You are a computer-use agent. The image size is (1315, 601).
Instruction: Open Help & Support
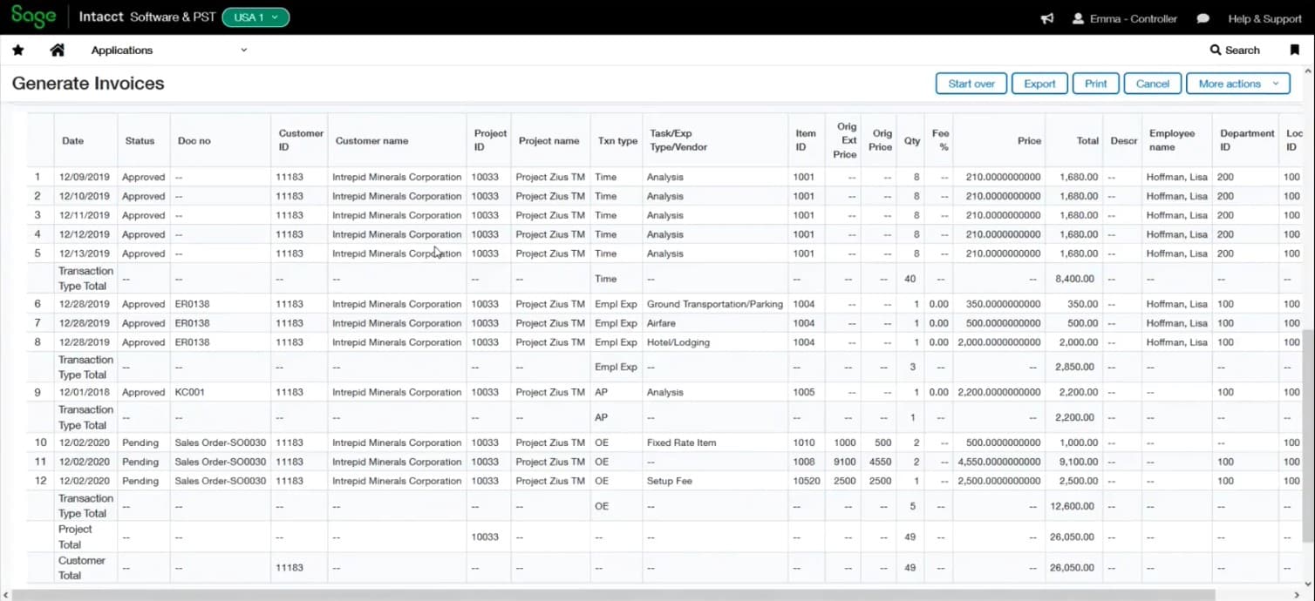coord(1264,18)
